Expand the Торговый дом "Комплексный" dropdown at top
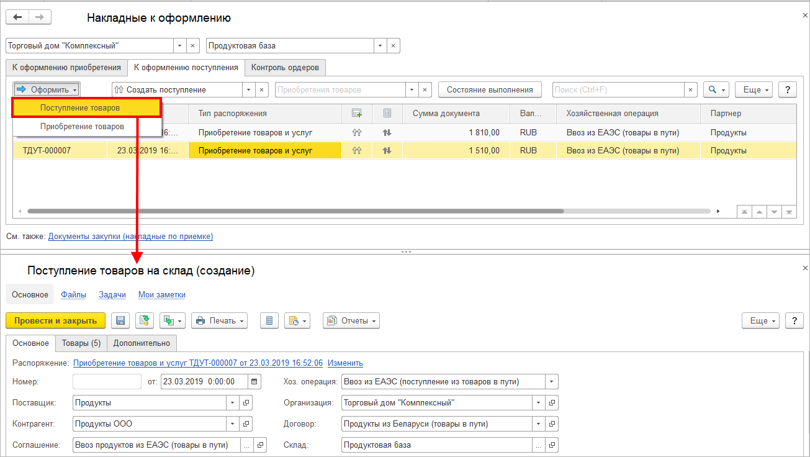This screenshot has width=810, height=457. tap(180, 45)
